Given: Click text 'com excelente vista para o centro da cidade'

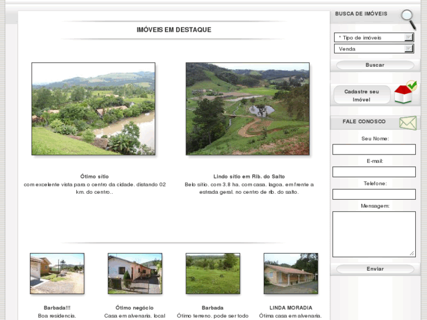Looking at the screenshot, I should coord(79,184).
